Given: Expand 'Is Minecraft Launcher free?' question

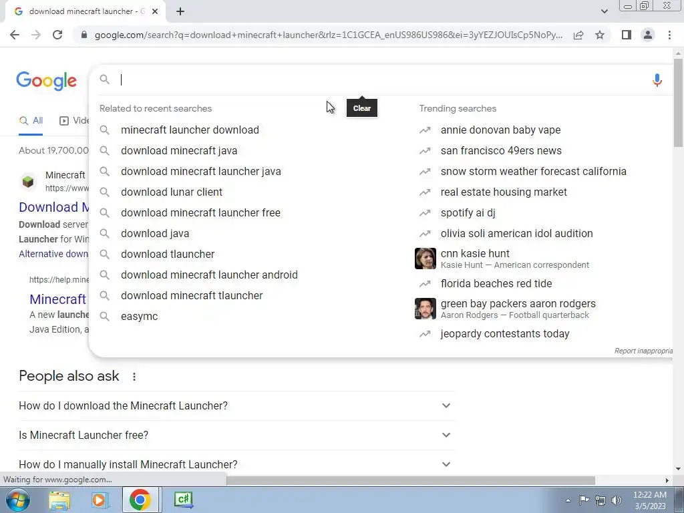Looking at the screenshot, I should [x=236, y=435].
